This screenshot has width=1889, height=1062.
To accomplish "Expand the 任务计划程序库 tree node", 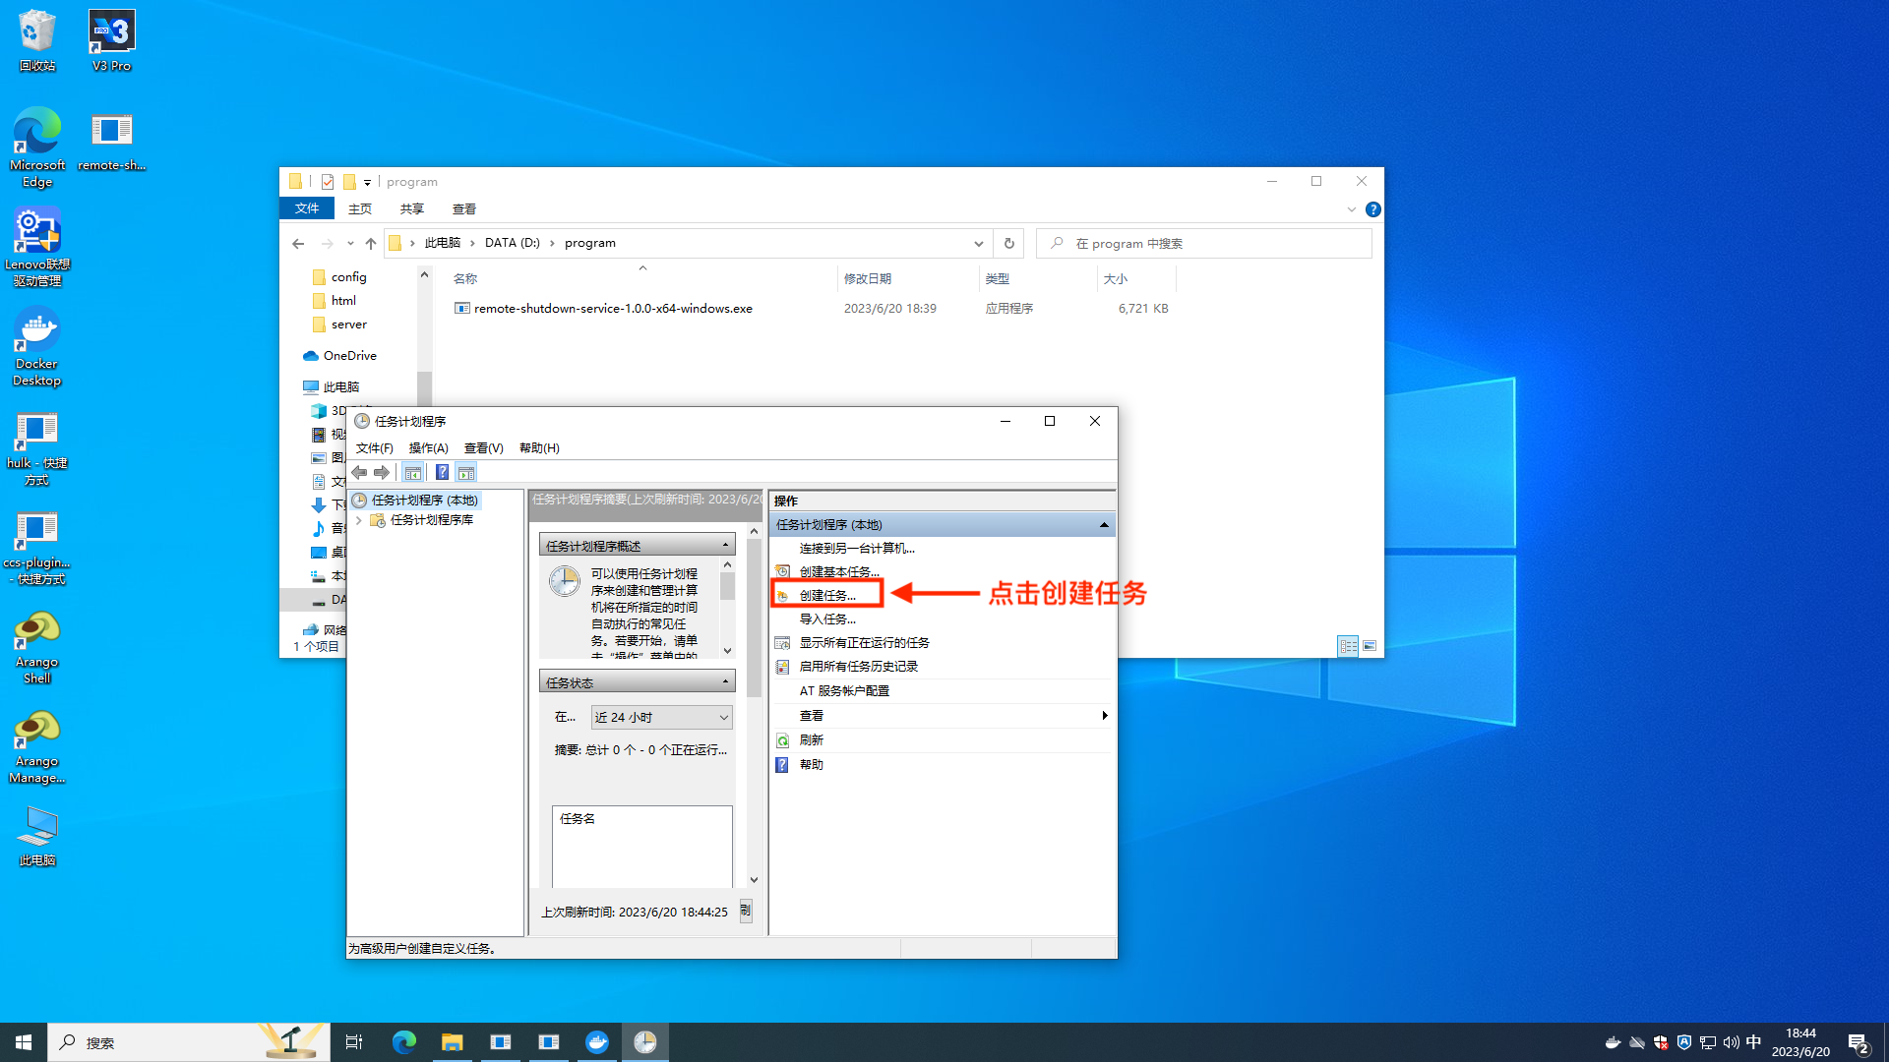I will 359,520.
